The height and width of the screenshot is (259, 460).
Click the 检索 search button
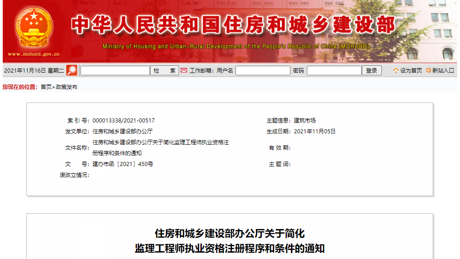[x=165, y=70]
